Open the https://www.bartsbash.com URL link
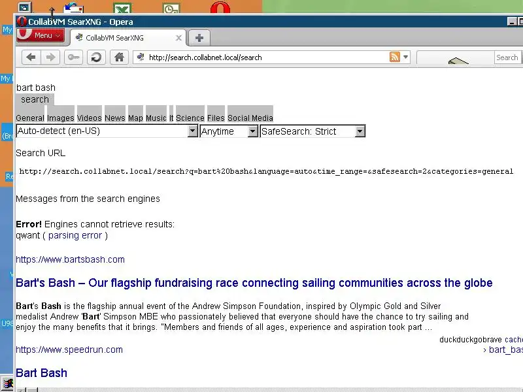 click(x=70, y=259)
